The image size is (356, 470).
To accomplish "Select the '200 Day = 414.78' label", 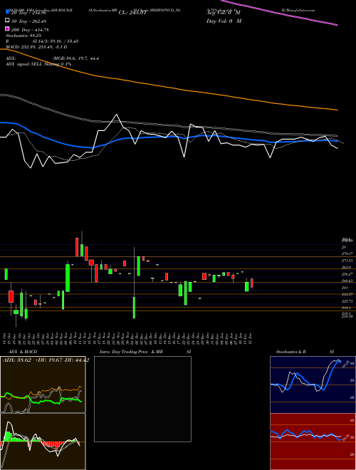I will coord(30,30).
